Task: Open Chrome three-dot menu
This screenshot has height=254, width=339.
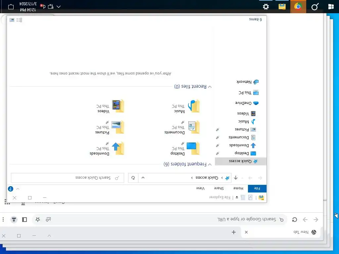Action: tap(3, 220)
